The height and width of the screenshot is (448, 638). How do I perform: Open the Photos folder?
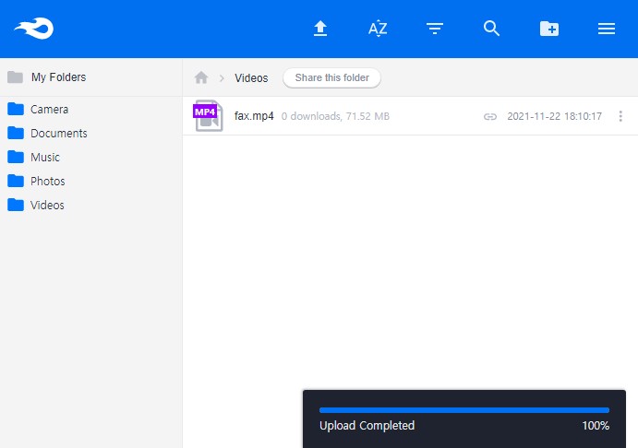[48, 182]
